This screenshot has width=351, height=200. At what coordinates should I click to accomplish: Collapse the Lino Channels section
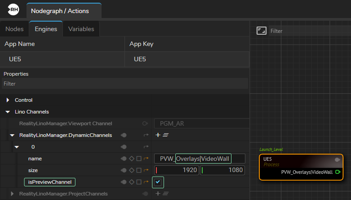(x=8, y=112)
